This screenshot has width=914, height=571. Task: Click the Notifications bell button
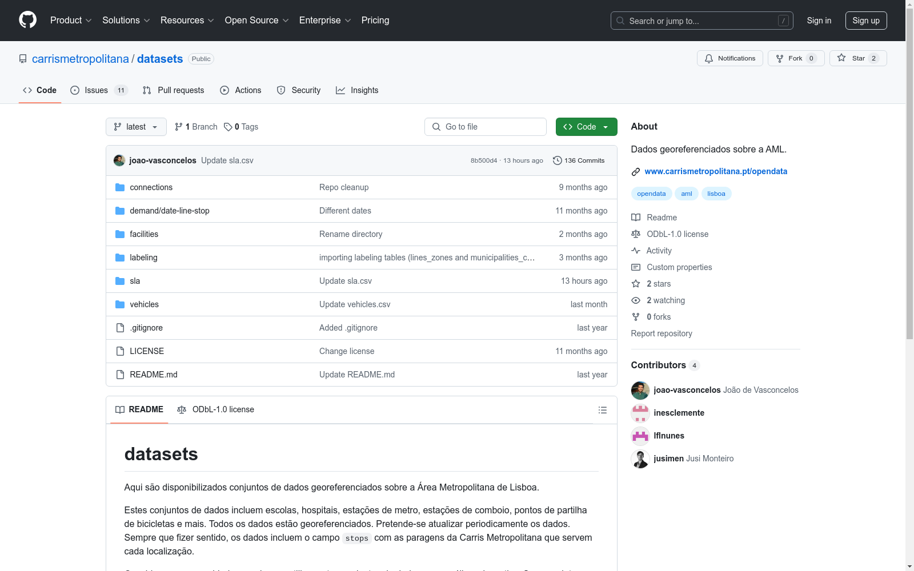click(729, 58)
